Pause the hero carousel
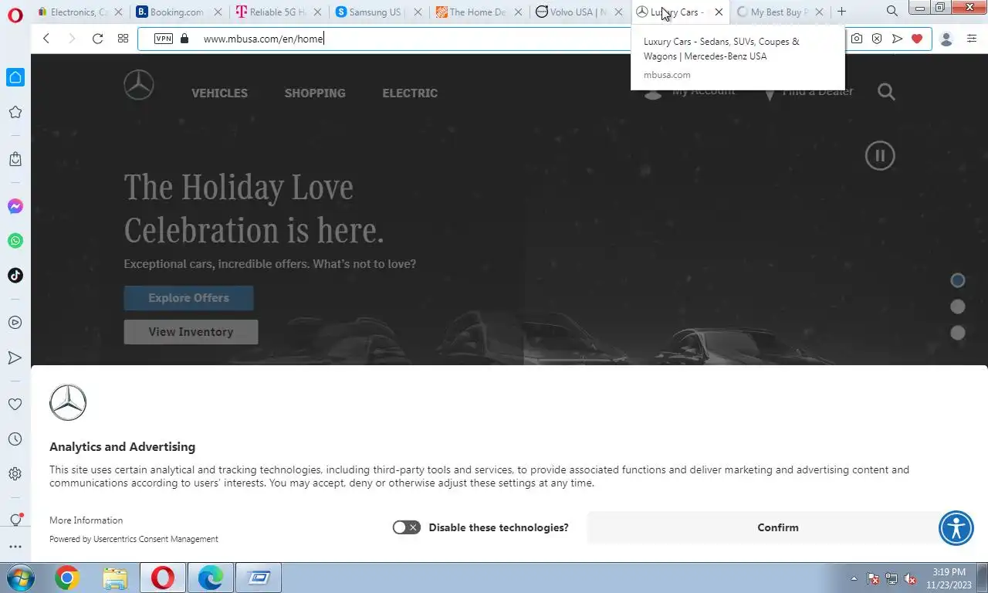The height and width of the screenshot is (593, 988). point(880,156)
